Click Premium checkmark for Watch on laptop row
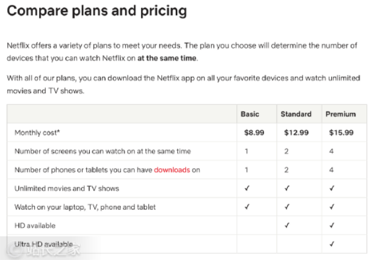372x260 pixels. (332, 207)
